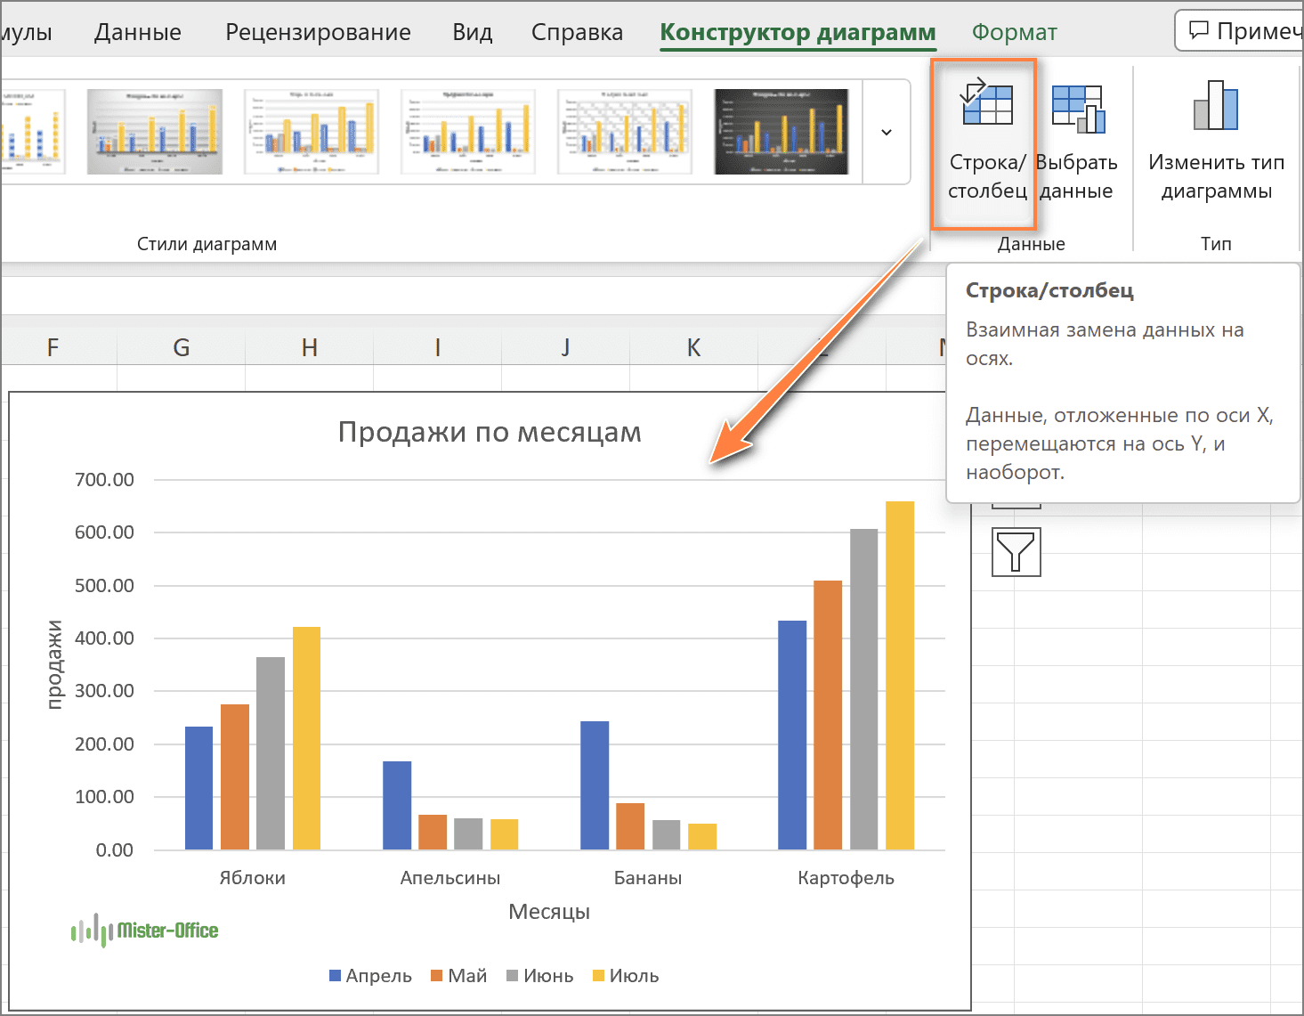Apply the dark background chart style
Image resolution: width=1304 pixels, height=1016 pixels.
tap(782, 132)
